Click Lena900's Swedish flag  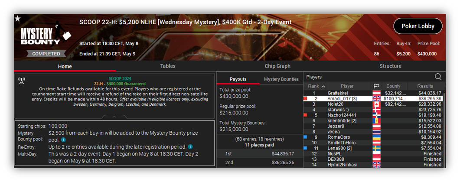pos(376,148)
